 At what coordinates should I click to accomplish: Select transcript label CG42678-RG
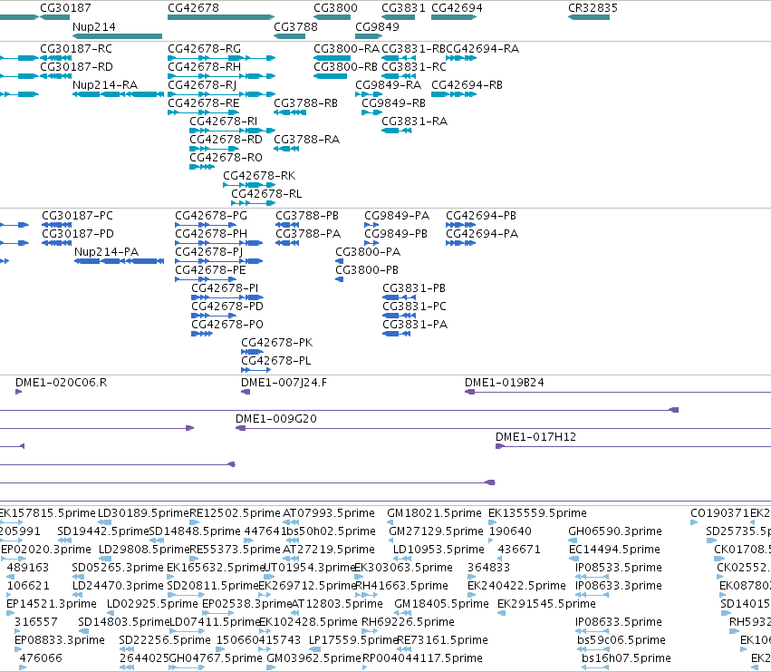coord(204,49)
